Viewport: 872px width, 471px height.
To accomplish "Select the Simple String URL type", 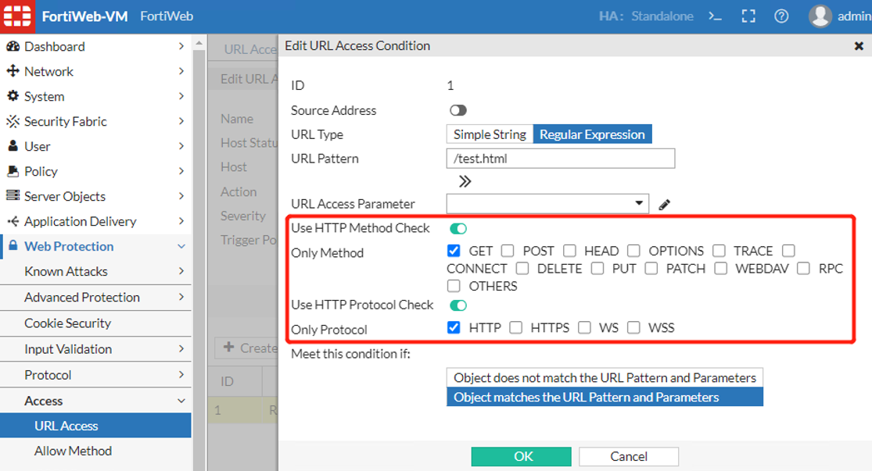I will 490,134.
